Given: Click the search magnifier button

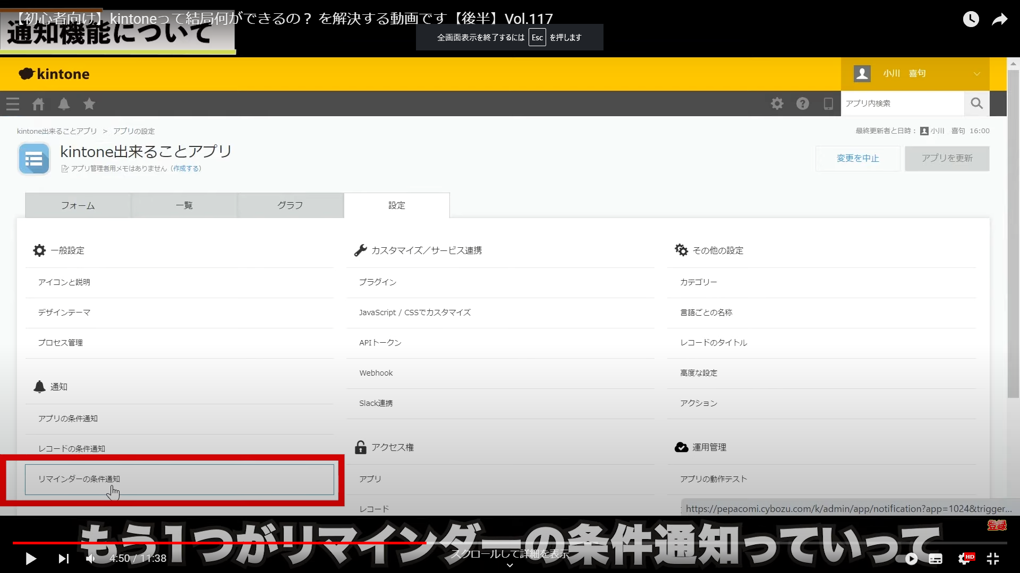Looking at the screenshot, I should click(x=976, y=103).
